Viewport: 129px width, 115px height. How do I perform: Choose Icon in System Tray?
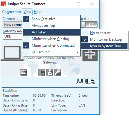pyautogui.click(x=104, y=46)
